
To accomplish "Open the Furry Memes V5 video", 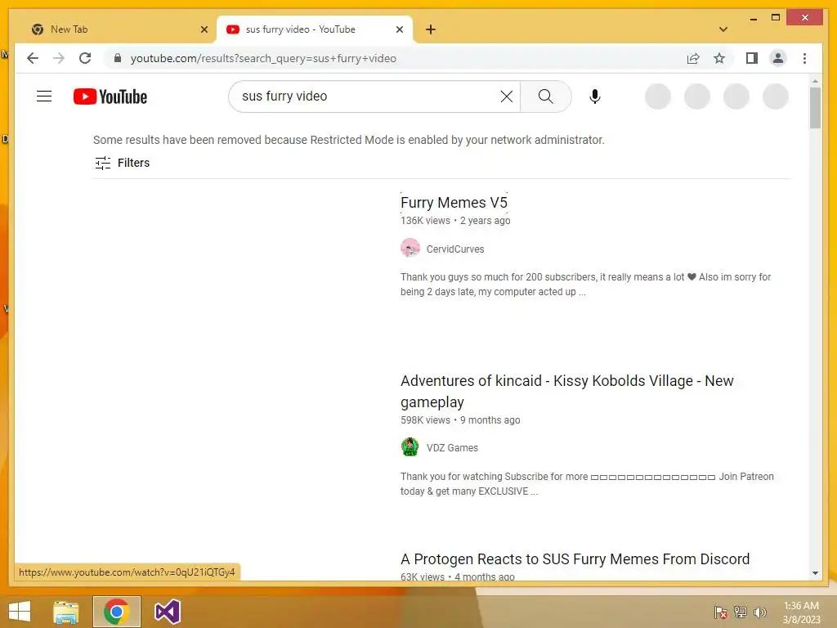I will (454, 203).
